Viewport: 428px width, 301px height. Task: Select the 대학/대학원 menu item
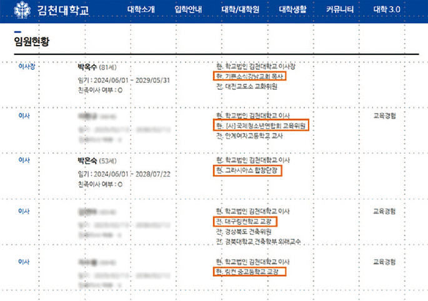coord(240,10)
